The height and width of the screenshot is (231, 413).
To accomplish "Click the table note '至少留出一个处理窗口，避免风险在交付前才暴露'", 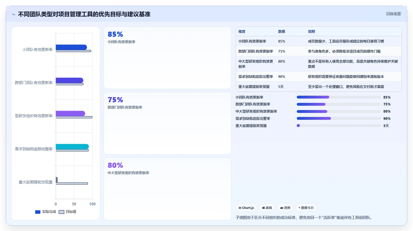I will click(346, 87).
